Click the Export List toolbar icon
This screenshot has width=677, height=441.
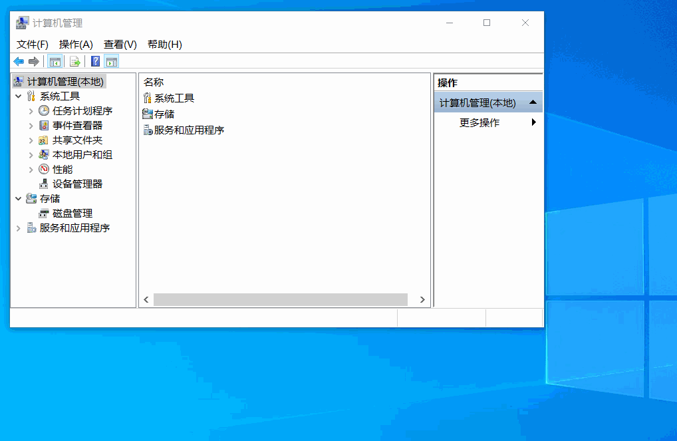pyautogui.click(x=74, y=62)
